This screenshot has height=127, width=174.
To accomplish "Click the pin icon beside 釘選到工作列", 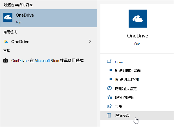I will tap(109, 79).
